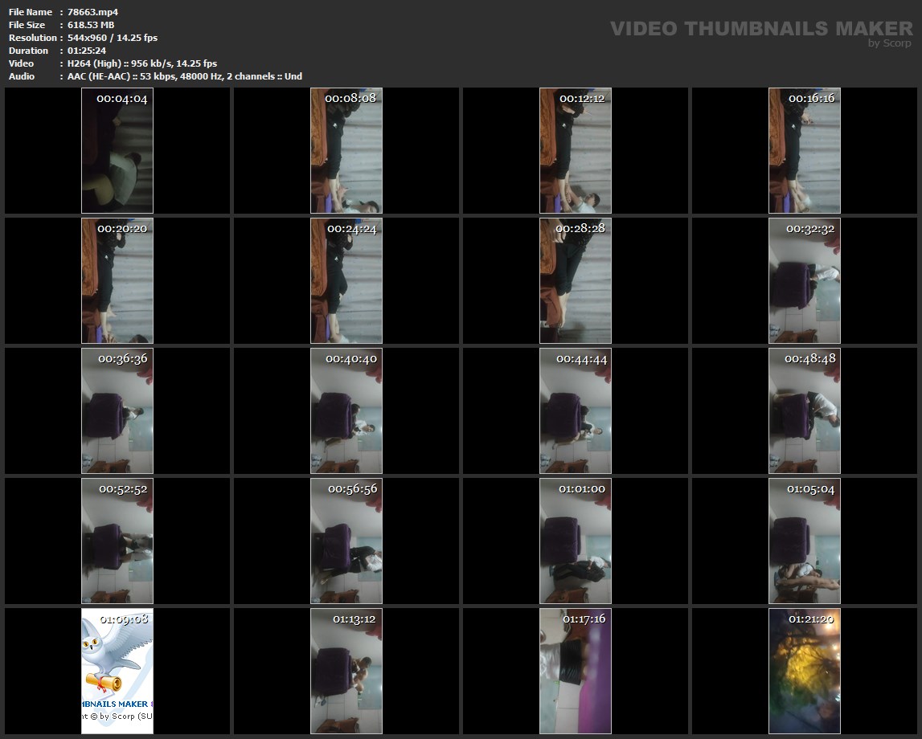This screenshot has width=922, height=739.
Task: Click the thumbnail at timestamp 00:04:04
Action: [x=117, y=150]
